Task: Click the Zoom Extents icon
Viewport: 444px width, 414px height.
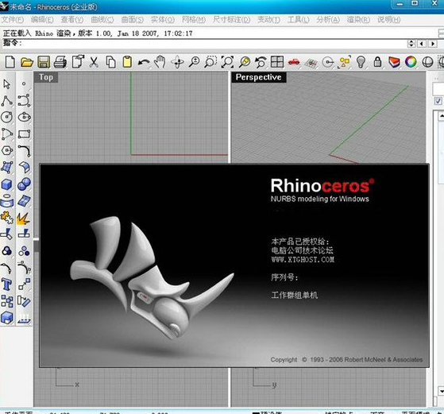Action: 227,62
